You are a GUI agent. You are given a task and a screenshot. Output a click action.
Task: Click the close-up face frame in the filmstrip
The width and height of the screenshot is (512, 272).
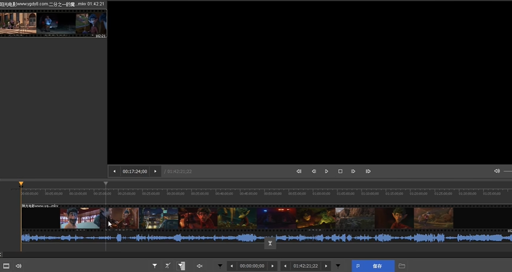point(80,218)
